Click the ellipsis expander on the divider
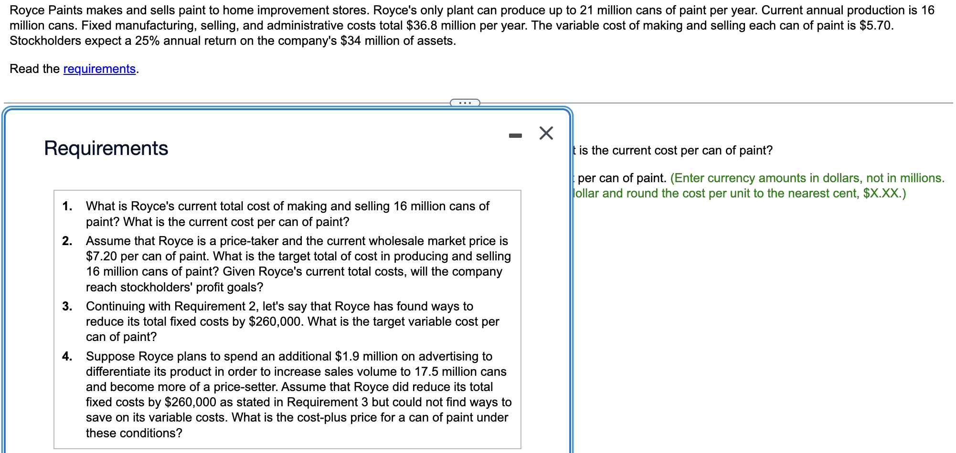Viewport: 956px width, 453px height. pos(465,103)
